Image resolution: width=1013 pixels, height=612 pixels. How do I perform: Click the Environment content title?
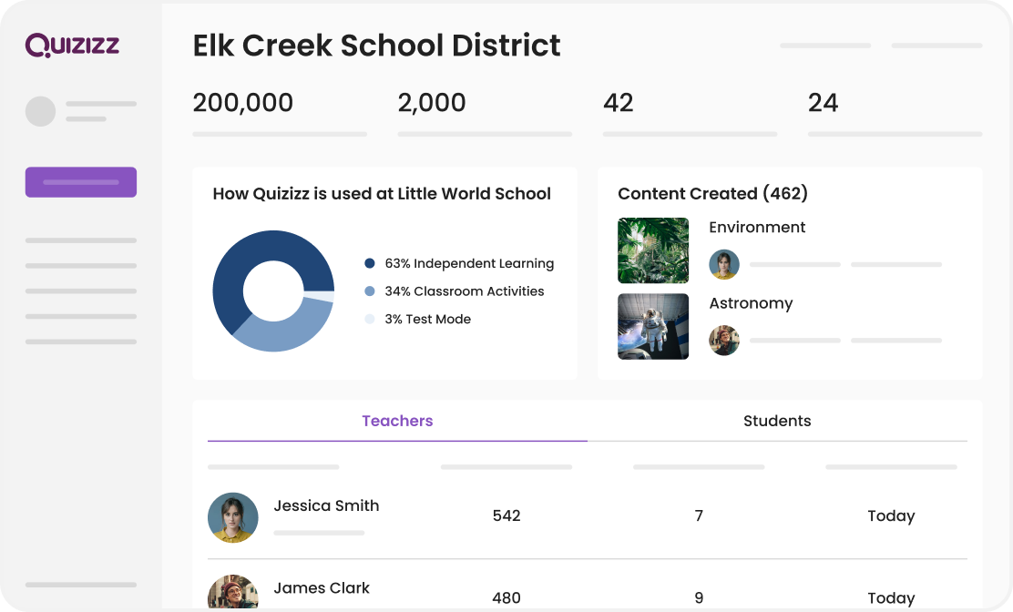point(757,227)
